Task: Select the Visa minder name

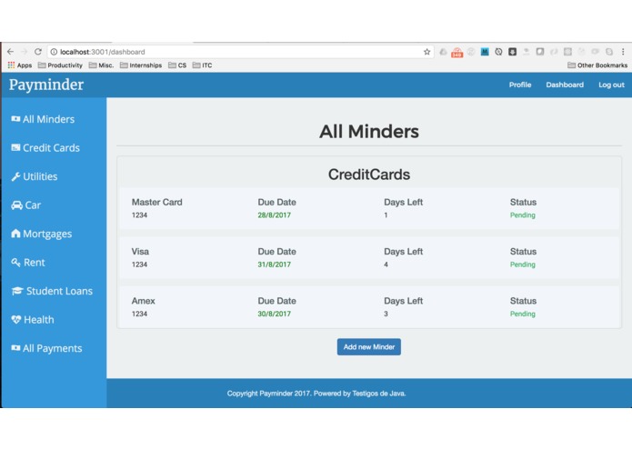Action: pyautogui.click(x=140, y=252)
